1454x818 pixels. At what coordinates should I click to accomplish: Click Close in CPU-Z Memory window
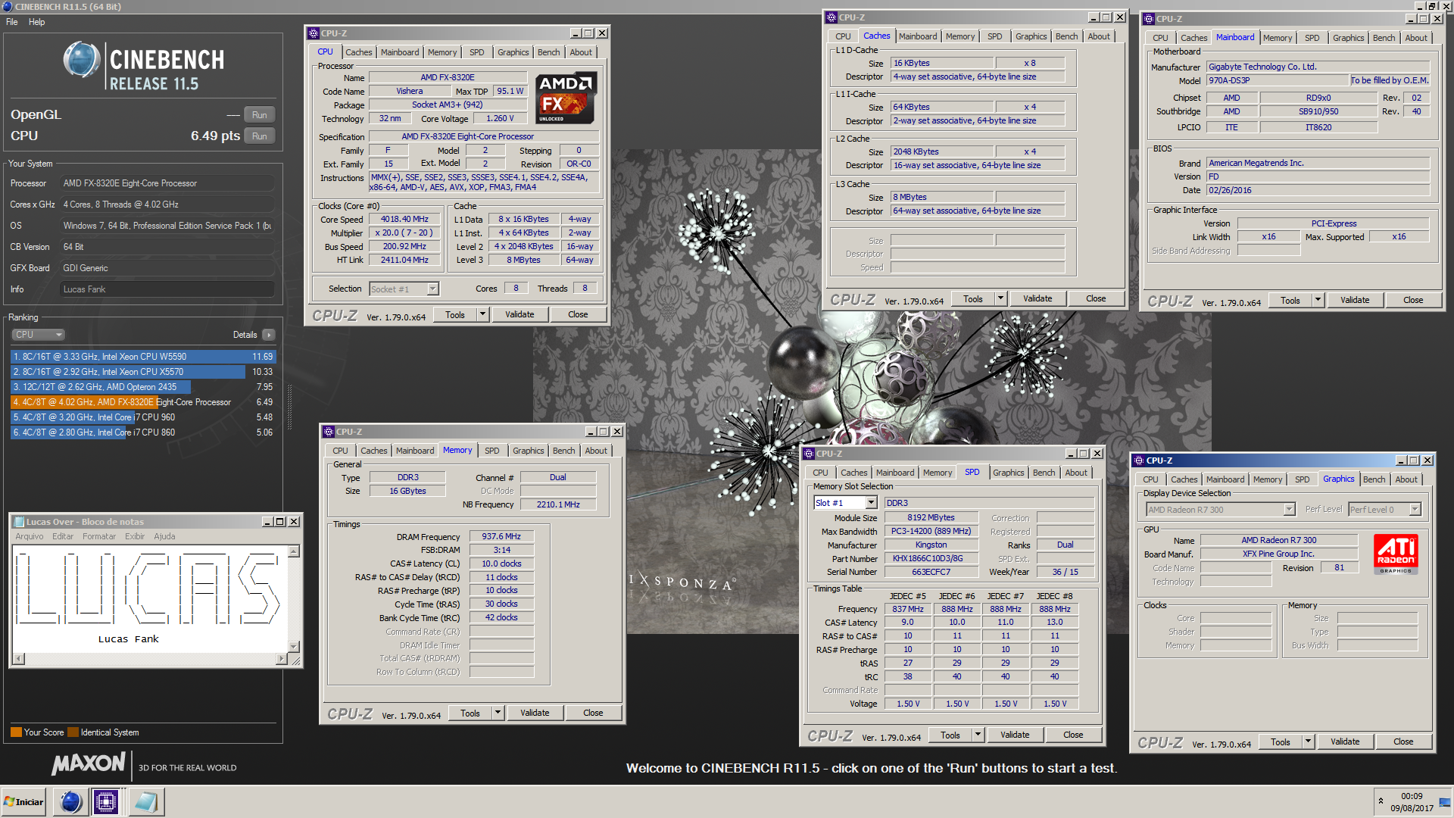click(x=593, y=713)
